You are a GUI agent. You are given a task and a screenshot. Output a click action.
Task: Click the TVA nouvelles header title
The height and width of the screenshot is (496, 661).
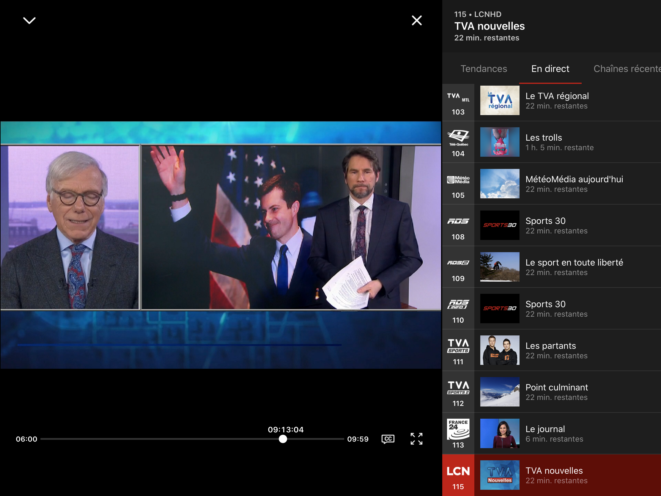(489, 26)
